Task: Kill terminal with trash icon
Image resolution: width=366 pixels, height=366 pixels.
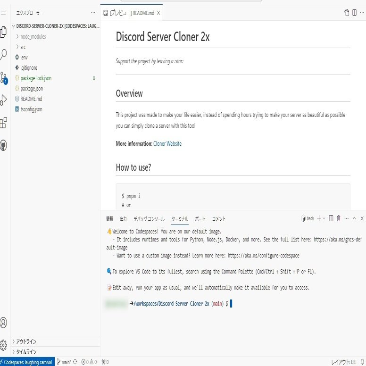Action: pos(339,218)
